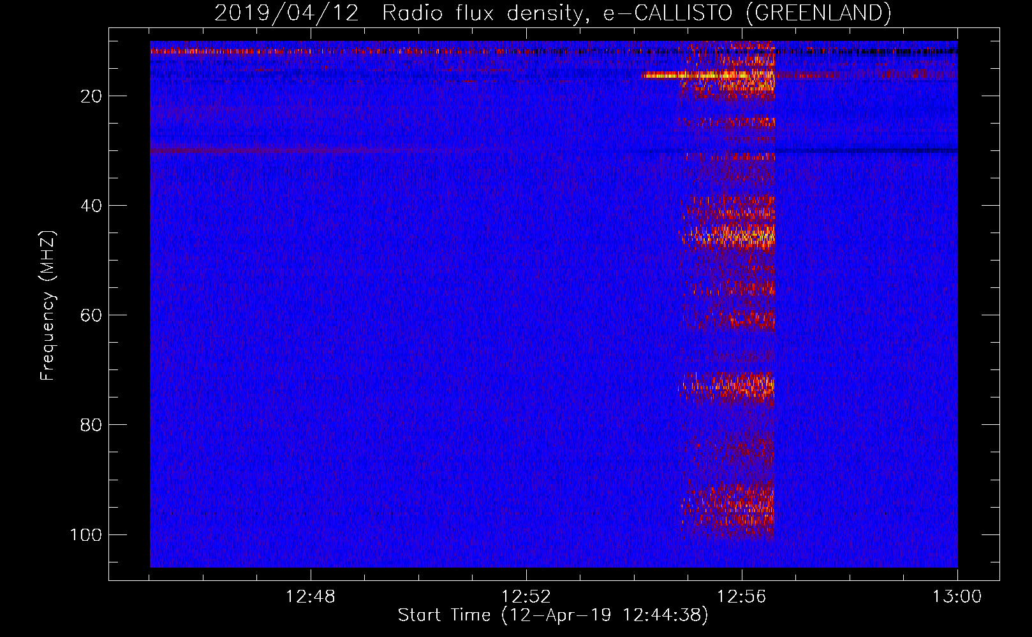This screenshot has width=1032, height=637.
Task: Click the 100 MHz frequency tick label
Action: (86, 534)
